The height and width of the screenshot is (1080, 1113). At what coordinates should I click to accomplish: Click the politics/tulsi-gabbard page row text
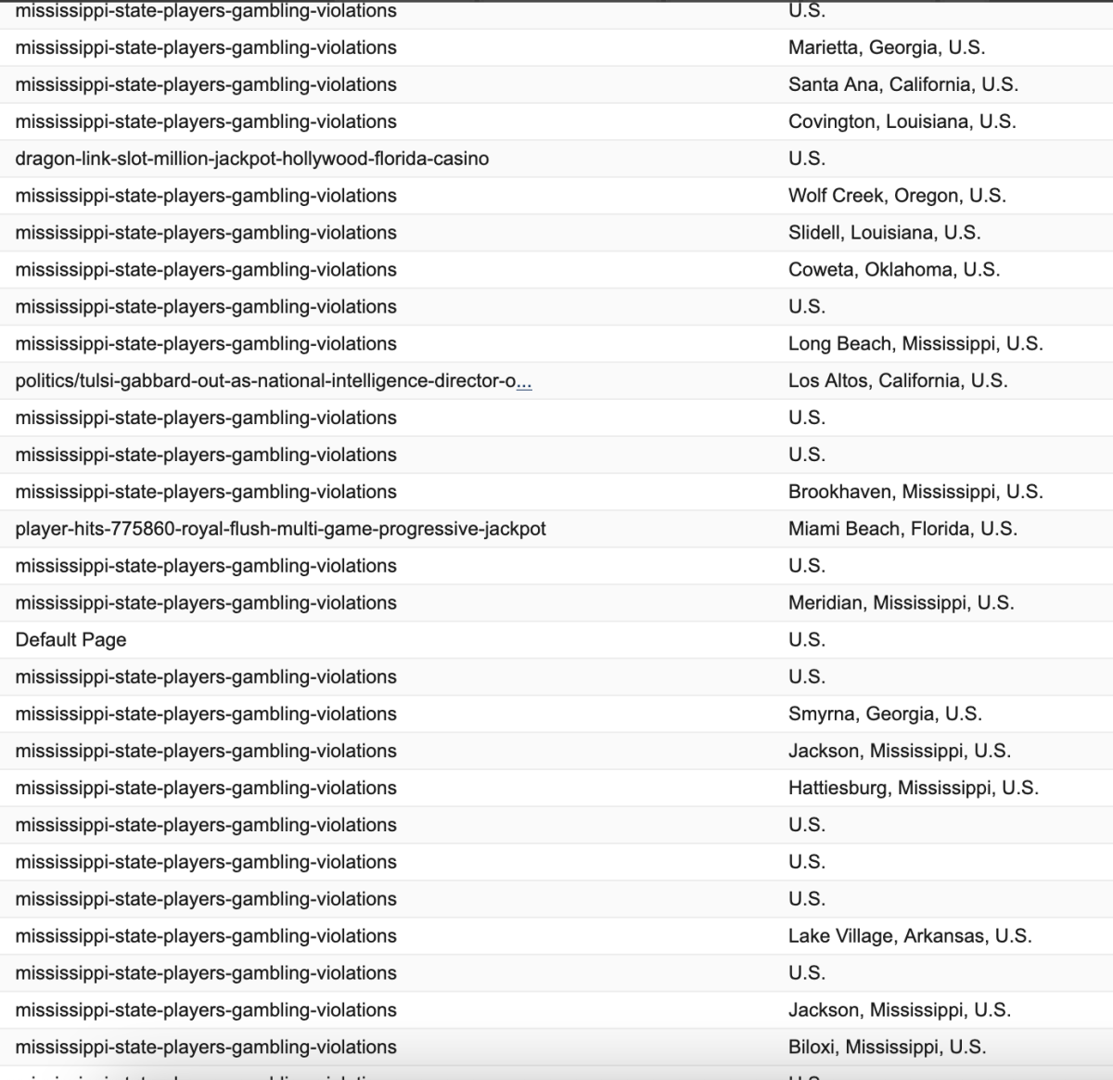(265, 381)
